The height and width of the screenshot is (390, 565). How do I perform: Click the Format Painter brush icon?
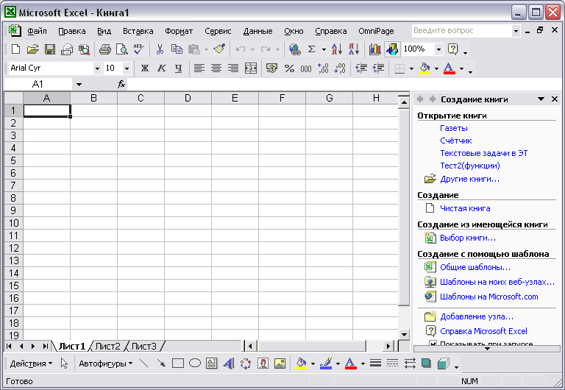click(x=219, y=49)
